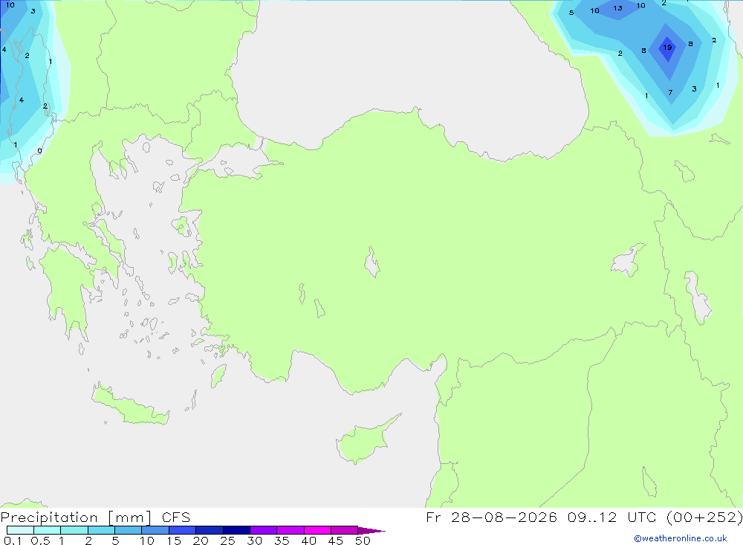Click the 19 mm precipitation peak value
This screenshot has height=545, width=743.
[667, 48]
